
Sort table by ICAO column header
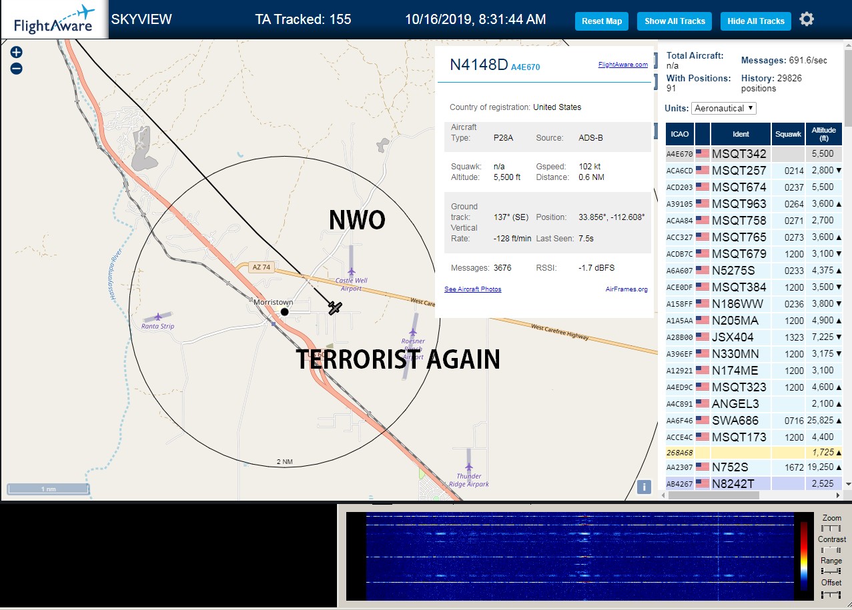tap(680, 134)
